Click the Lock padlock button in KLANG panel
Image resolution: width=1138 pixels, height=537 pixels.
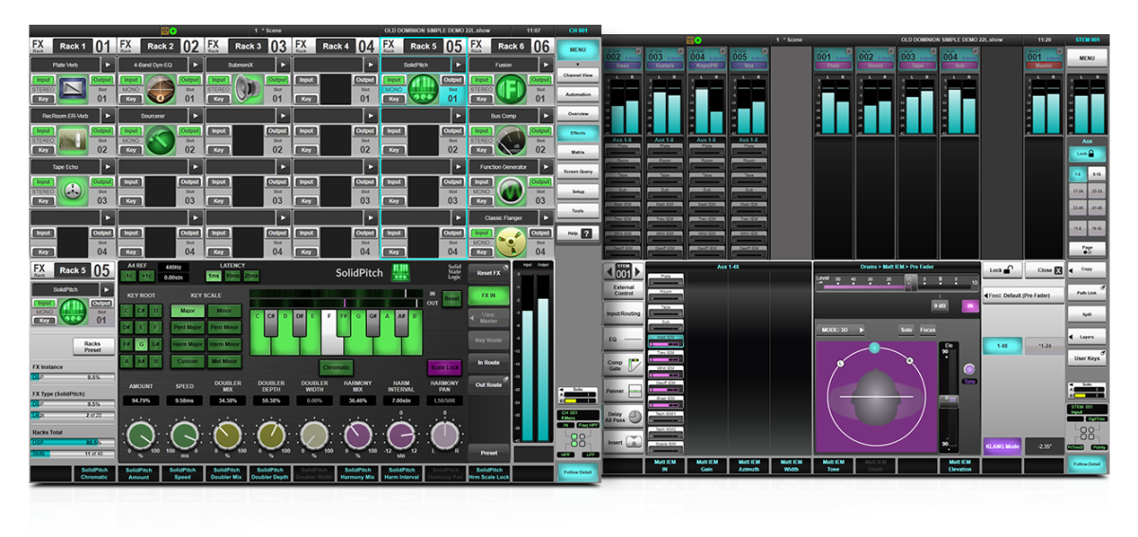[1002, 270]
